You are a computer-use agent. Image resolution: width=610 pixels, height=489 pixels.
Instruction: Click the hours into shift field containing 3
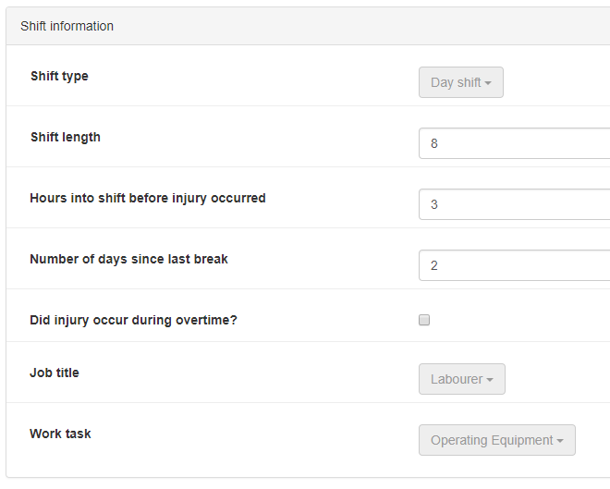pos(514,204)
